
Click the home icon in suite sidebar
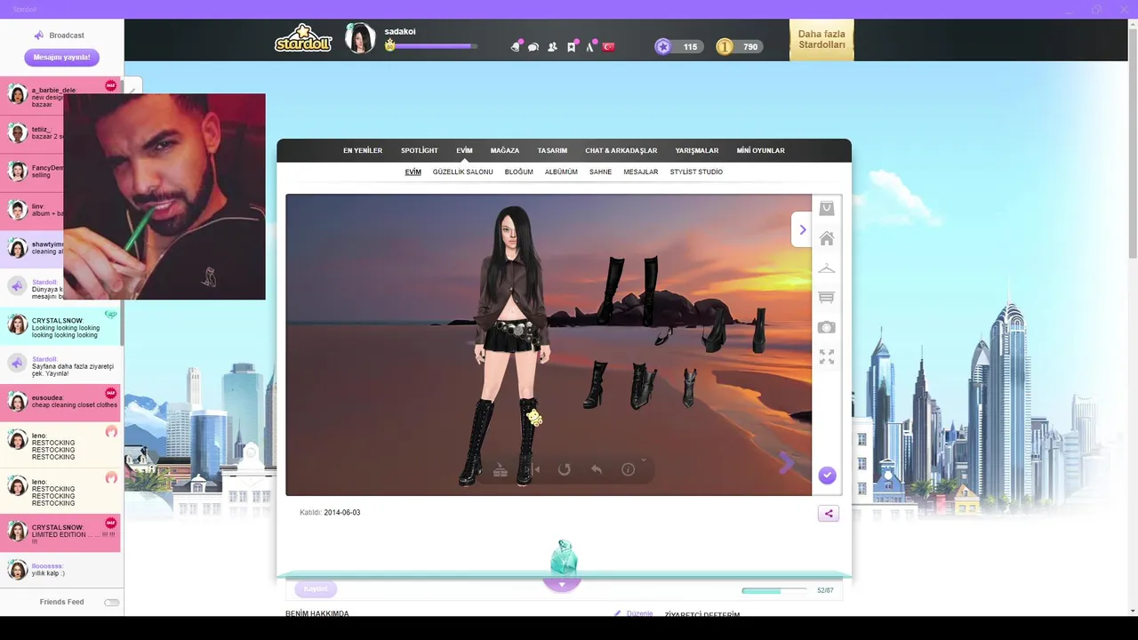(827, 238)
